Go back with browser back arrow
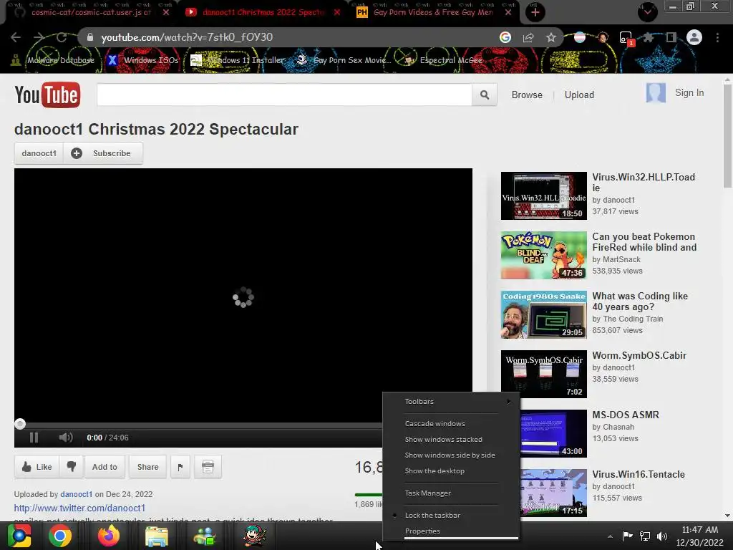Viewport: 733px width, 550px height. (x=16, y=37)
